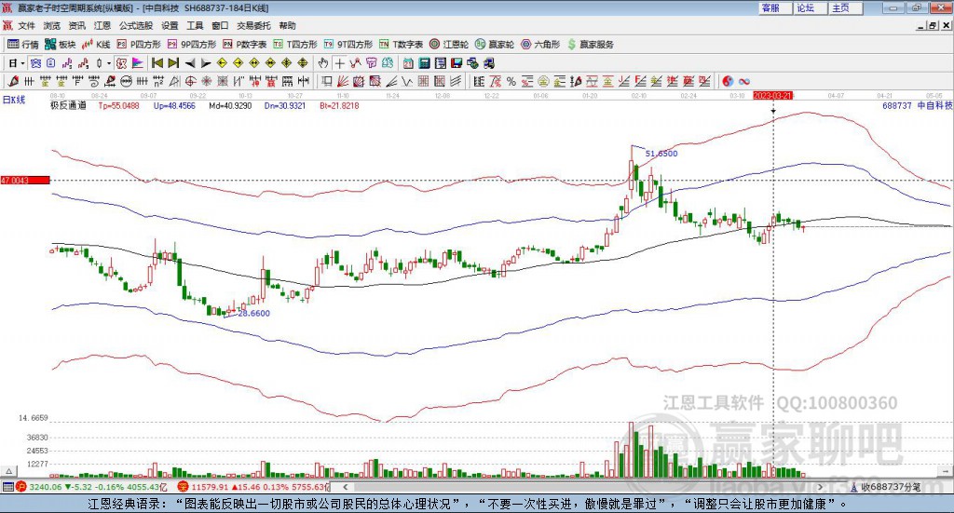Viewport: 954px width, 513px height.
Task: Click the 51.6500 high price label
Action: (x=661, y=154)
